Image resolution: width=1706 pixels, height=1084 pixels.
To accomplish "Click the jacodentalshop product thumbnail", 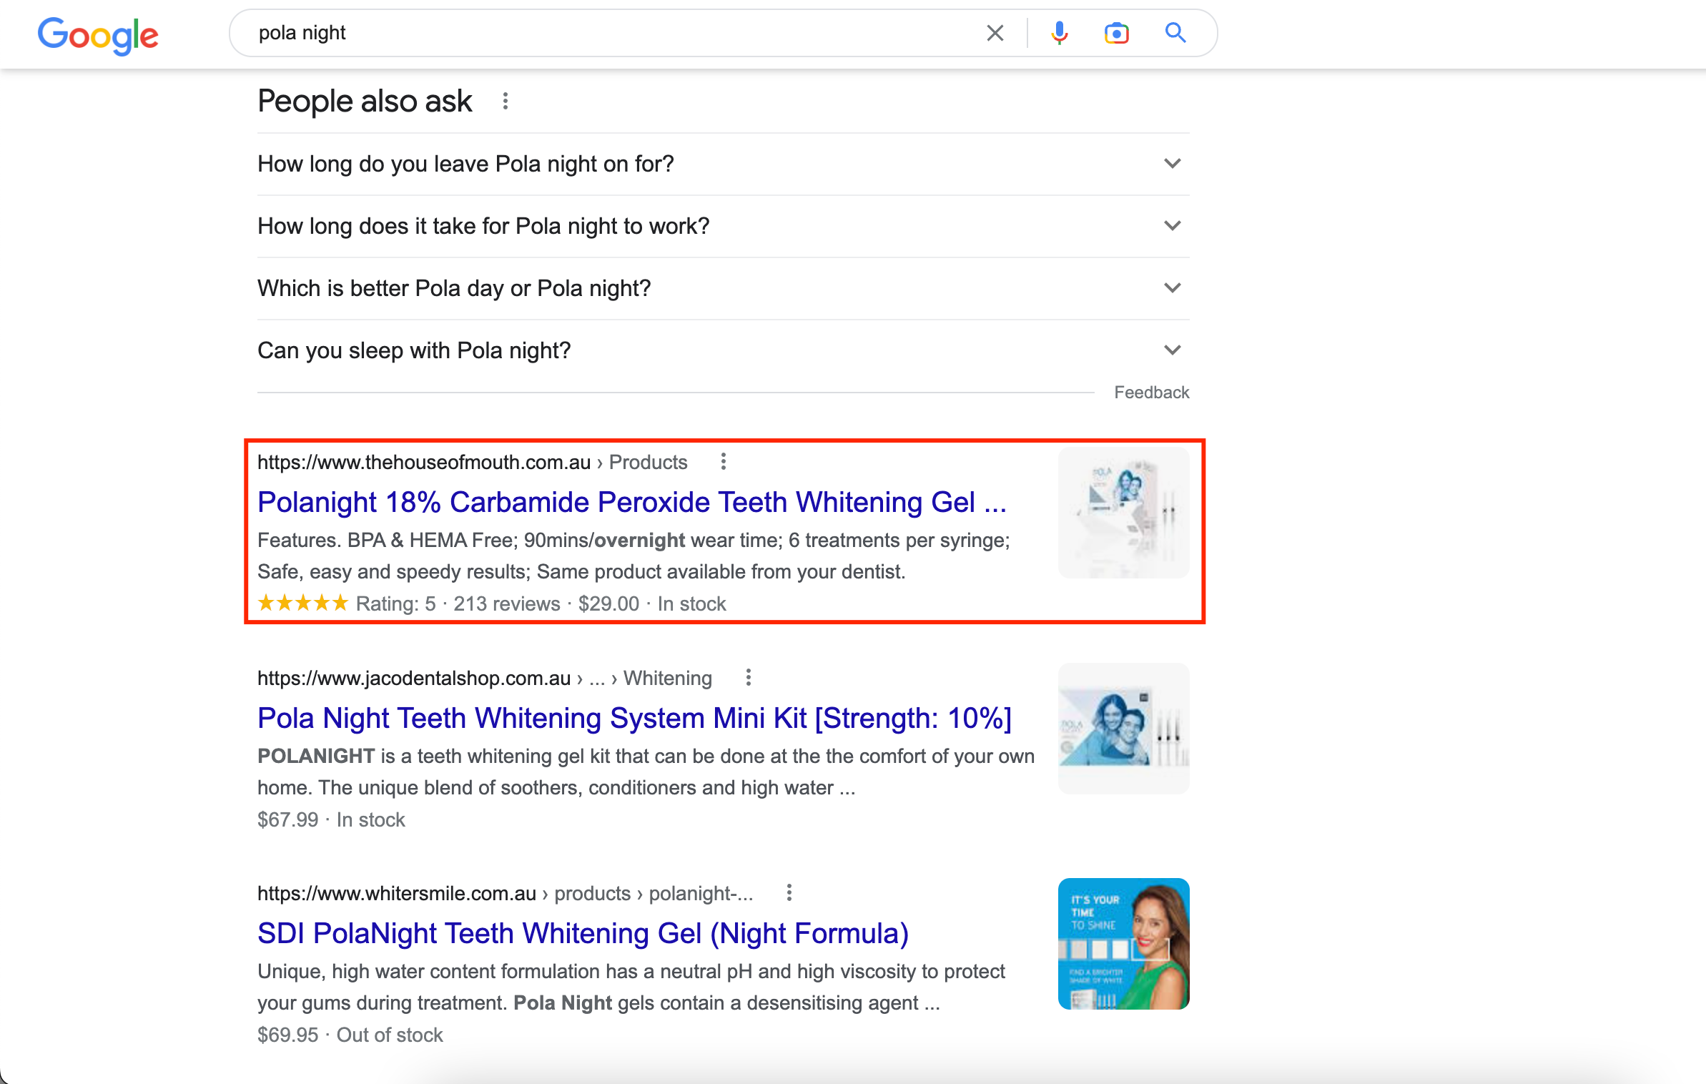I will pyautogui.click(x=1123, y=728).
